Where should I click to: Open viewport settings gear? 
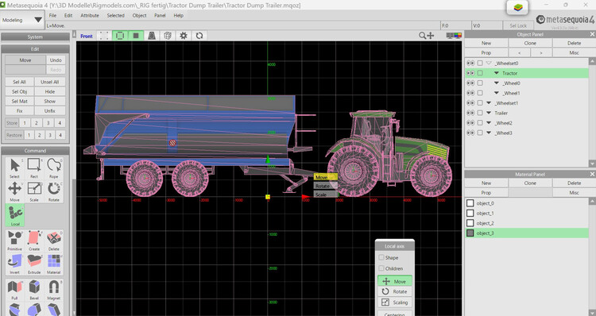184,36
